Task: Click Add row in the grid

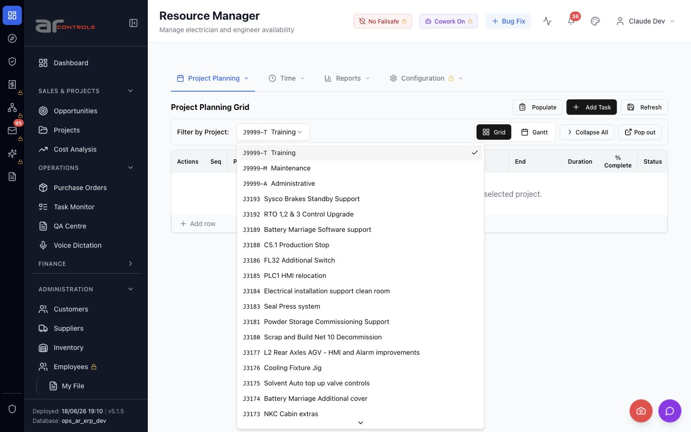Action: coord(198,224)
